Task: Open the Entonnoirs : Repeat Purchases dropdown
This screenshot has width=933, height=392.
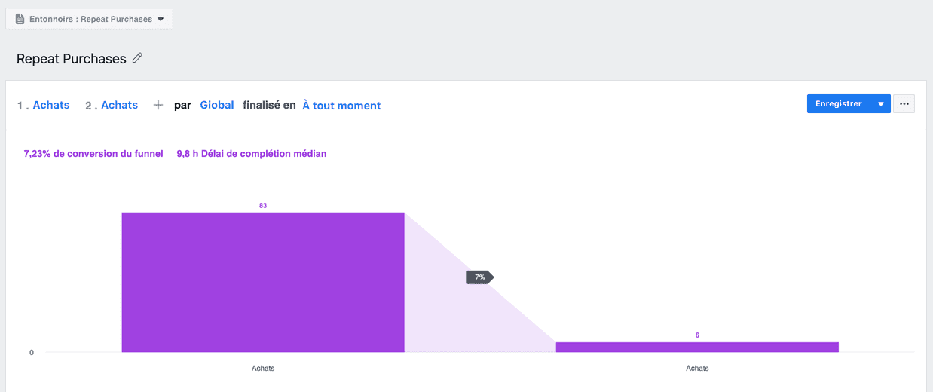Action: coord(89,19)
